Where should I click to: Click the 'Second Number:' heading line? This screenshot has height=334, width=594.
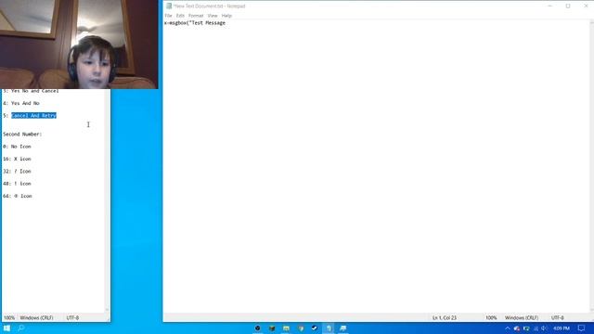point(22,135)
